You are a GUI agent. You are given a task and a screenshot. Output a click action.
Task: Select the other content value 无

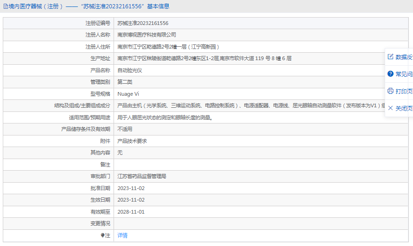point(120,153)
